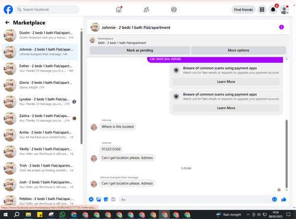Open the Groups icon in top navigation
Image resolution: width=296 pixels, height=219 pixels.
[174, 9]
